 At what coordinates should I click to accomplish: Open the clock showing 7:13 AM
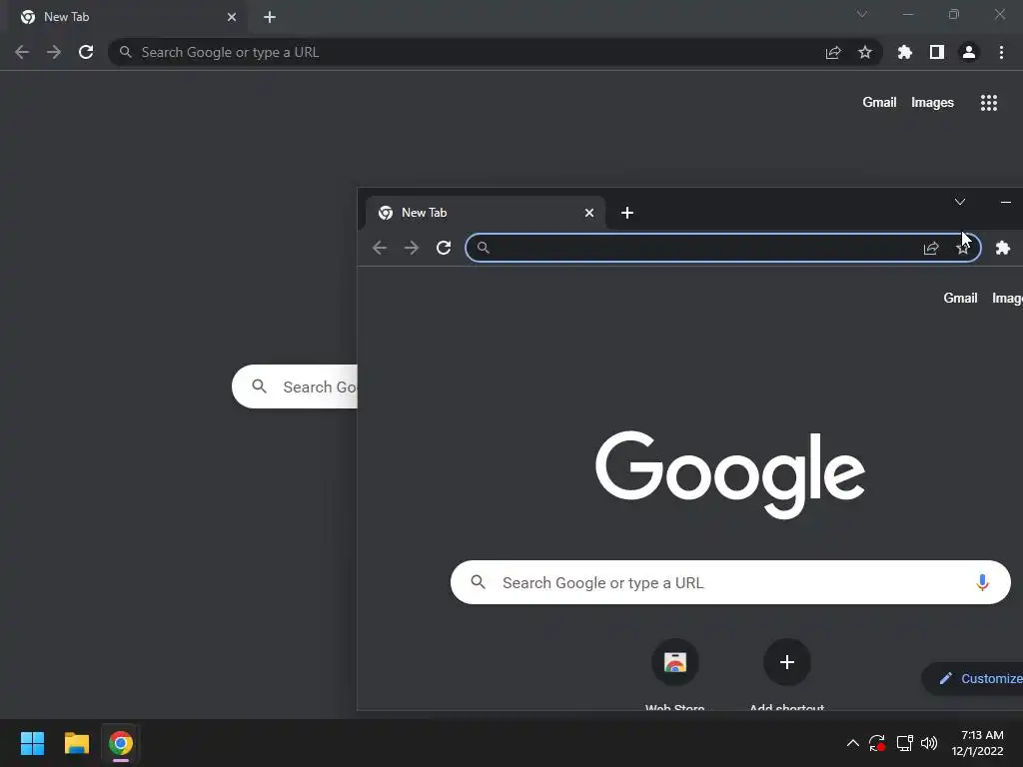[977, 743]
